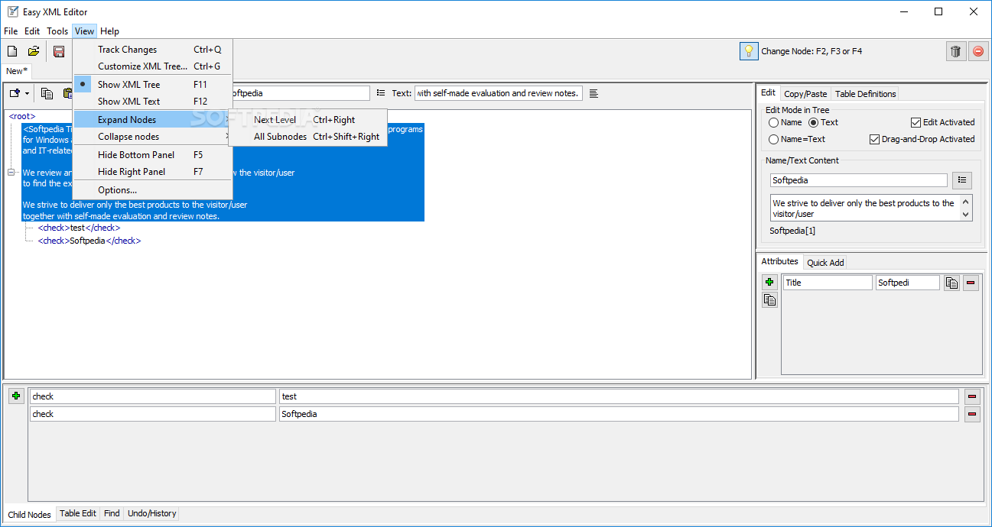Select the <root> tree node
Viewport: 992px width, 527px height.
22,116
